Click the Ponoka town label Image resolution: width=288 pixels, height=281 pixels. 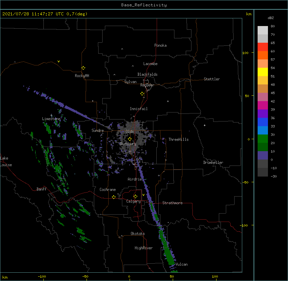[160, 45]
